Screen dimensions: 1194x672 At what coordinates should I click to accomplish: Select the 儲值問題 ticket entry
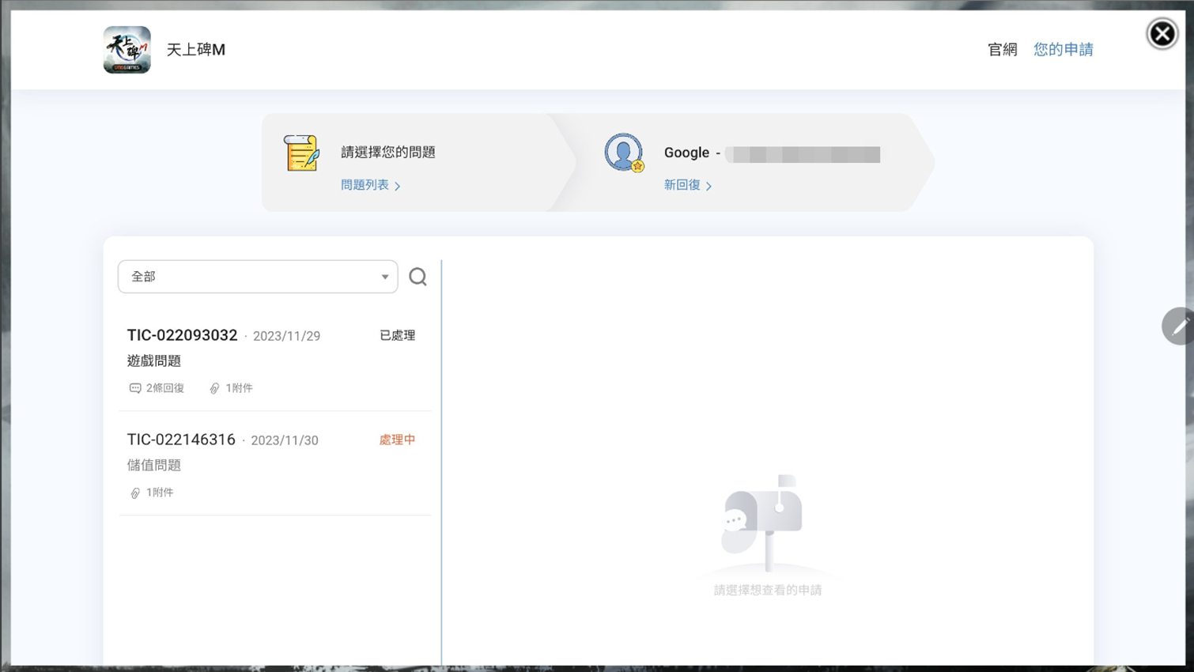click(x=154, y=466)
